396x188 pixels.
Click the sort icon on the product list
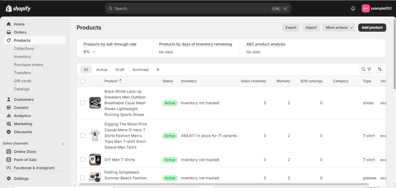click(380, 69)
